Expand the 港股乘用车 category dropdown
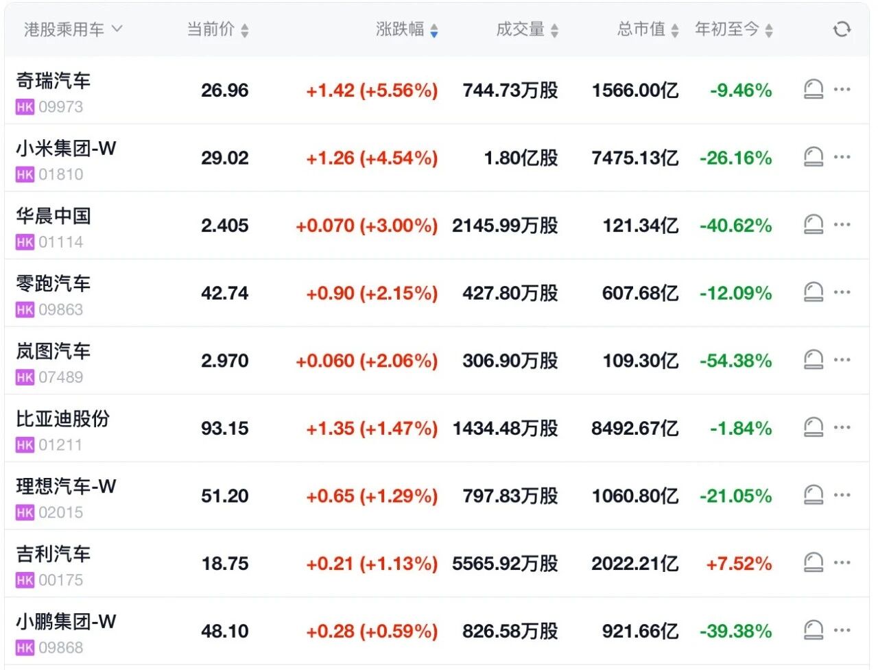 [73, 29]
